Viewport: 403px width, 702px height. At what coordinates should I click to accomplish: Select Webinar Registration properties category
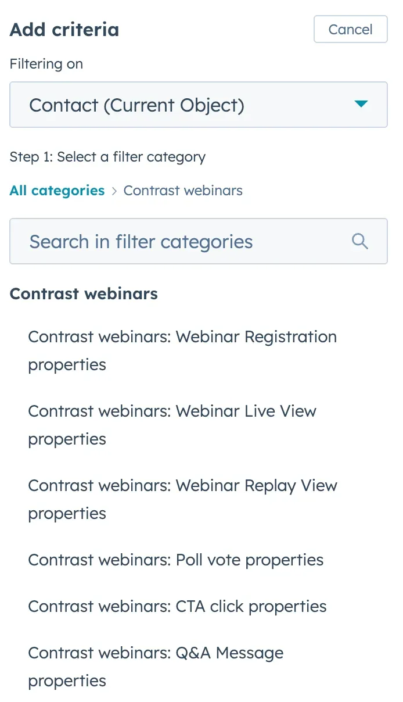click(182, 350)
